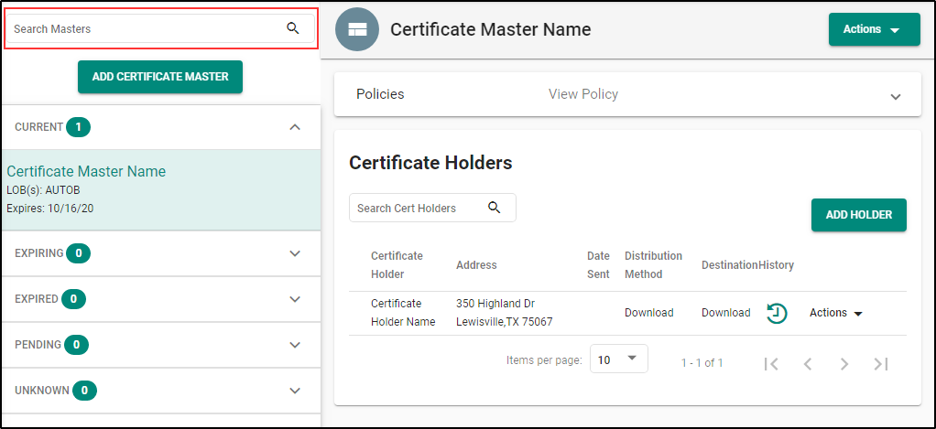Open Actions menu for Certificate Holder Name row

click(836, 313)
